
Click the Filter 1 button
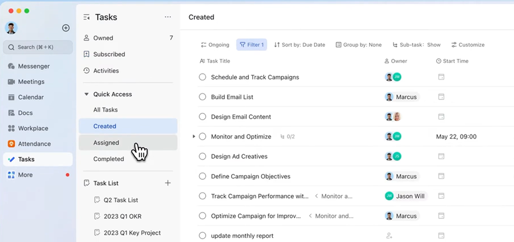pyautogui.click(x=251, y=45)
